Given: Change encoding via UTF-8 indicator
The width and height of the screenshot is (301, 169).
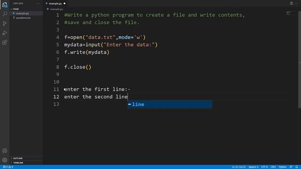Looking at the screenshot, I should 264,167.
